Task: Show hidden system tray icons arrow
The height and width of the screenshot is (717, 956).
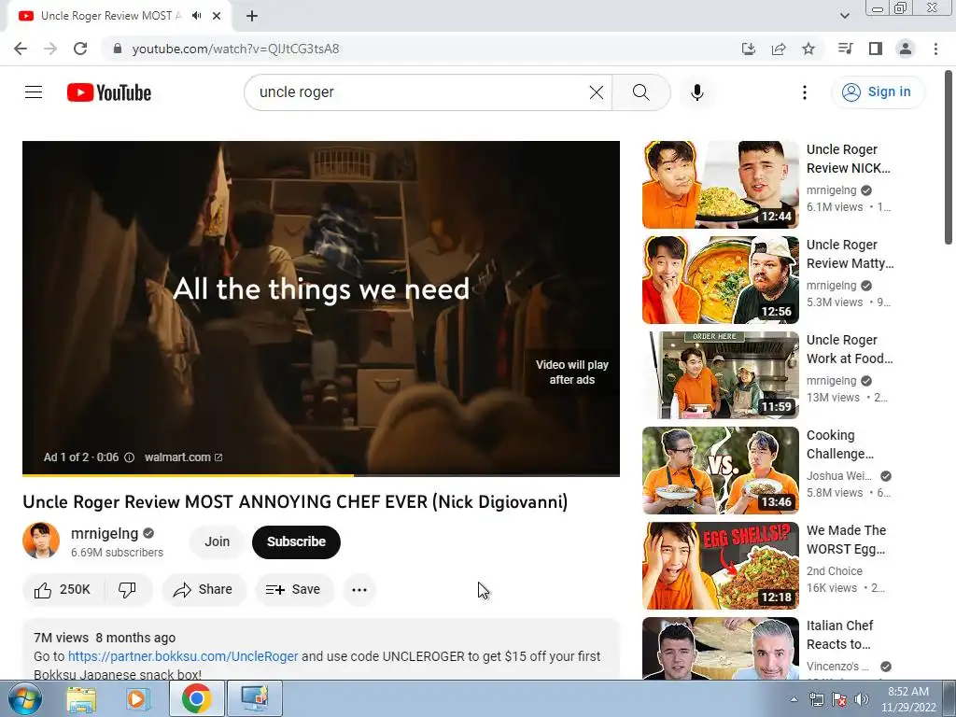Action: pos(794,699)
